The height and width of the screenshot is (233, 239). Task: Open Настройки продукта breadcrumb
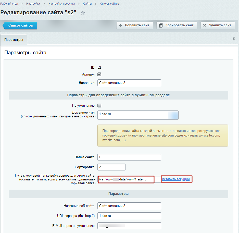coord(61,4)
